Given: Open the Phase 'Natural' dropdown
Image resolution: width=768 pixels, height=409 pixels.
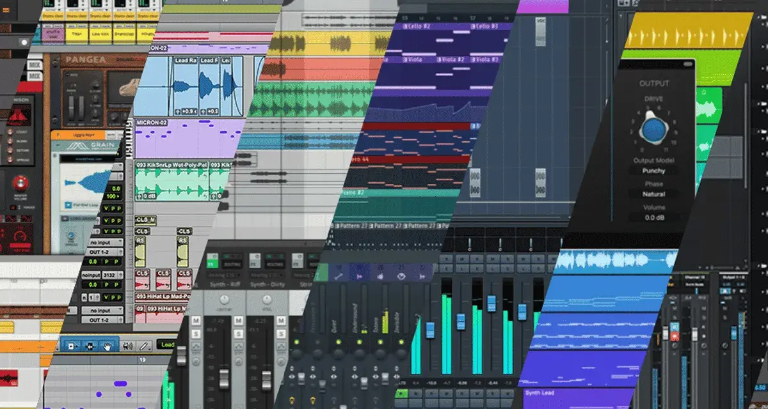Looking at the screenshot, I should (653, 194).
